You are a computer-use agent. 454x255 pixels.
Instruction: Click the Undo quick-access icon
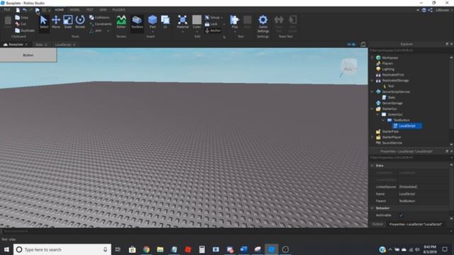tap(25, 10)
